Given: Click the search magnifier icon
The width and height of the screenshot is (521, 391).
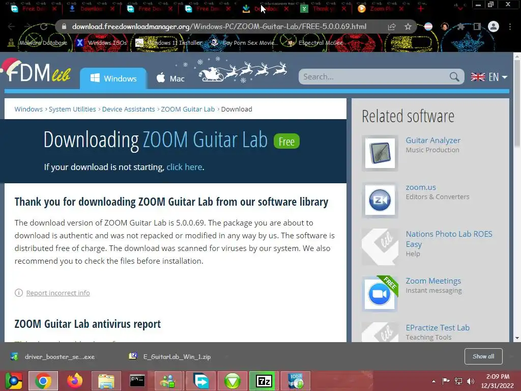Looking at the screenshot, I should point(454,77).
